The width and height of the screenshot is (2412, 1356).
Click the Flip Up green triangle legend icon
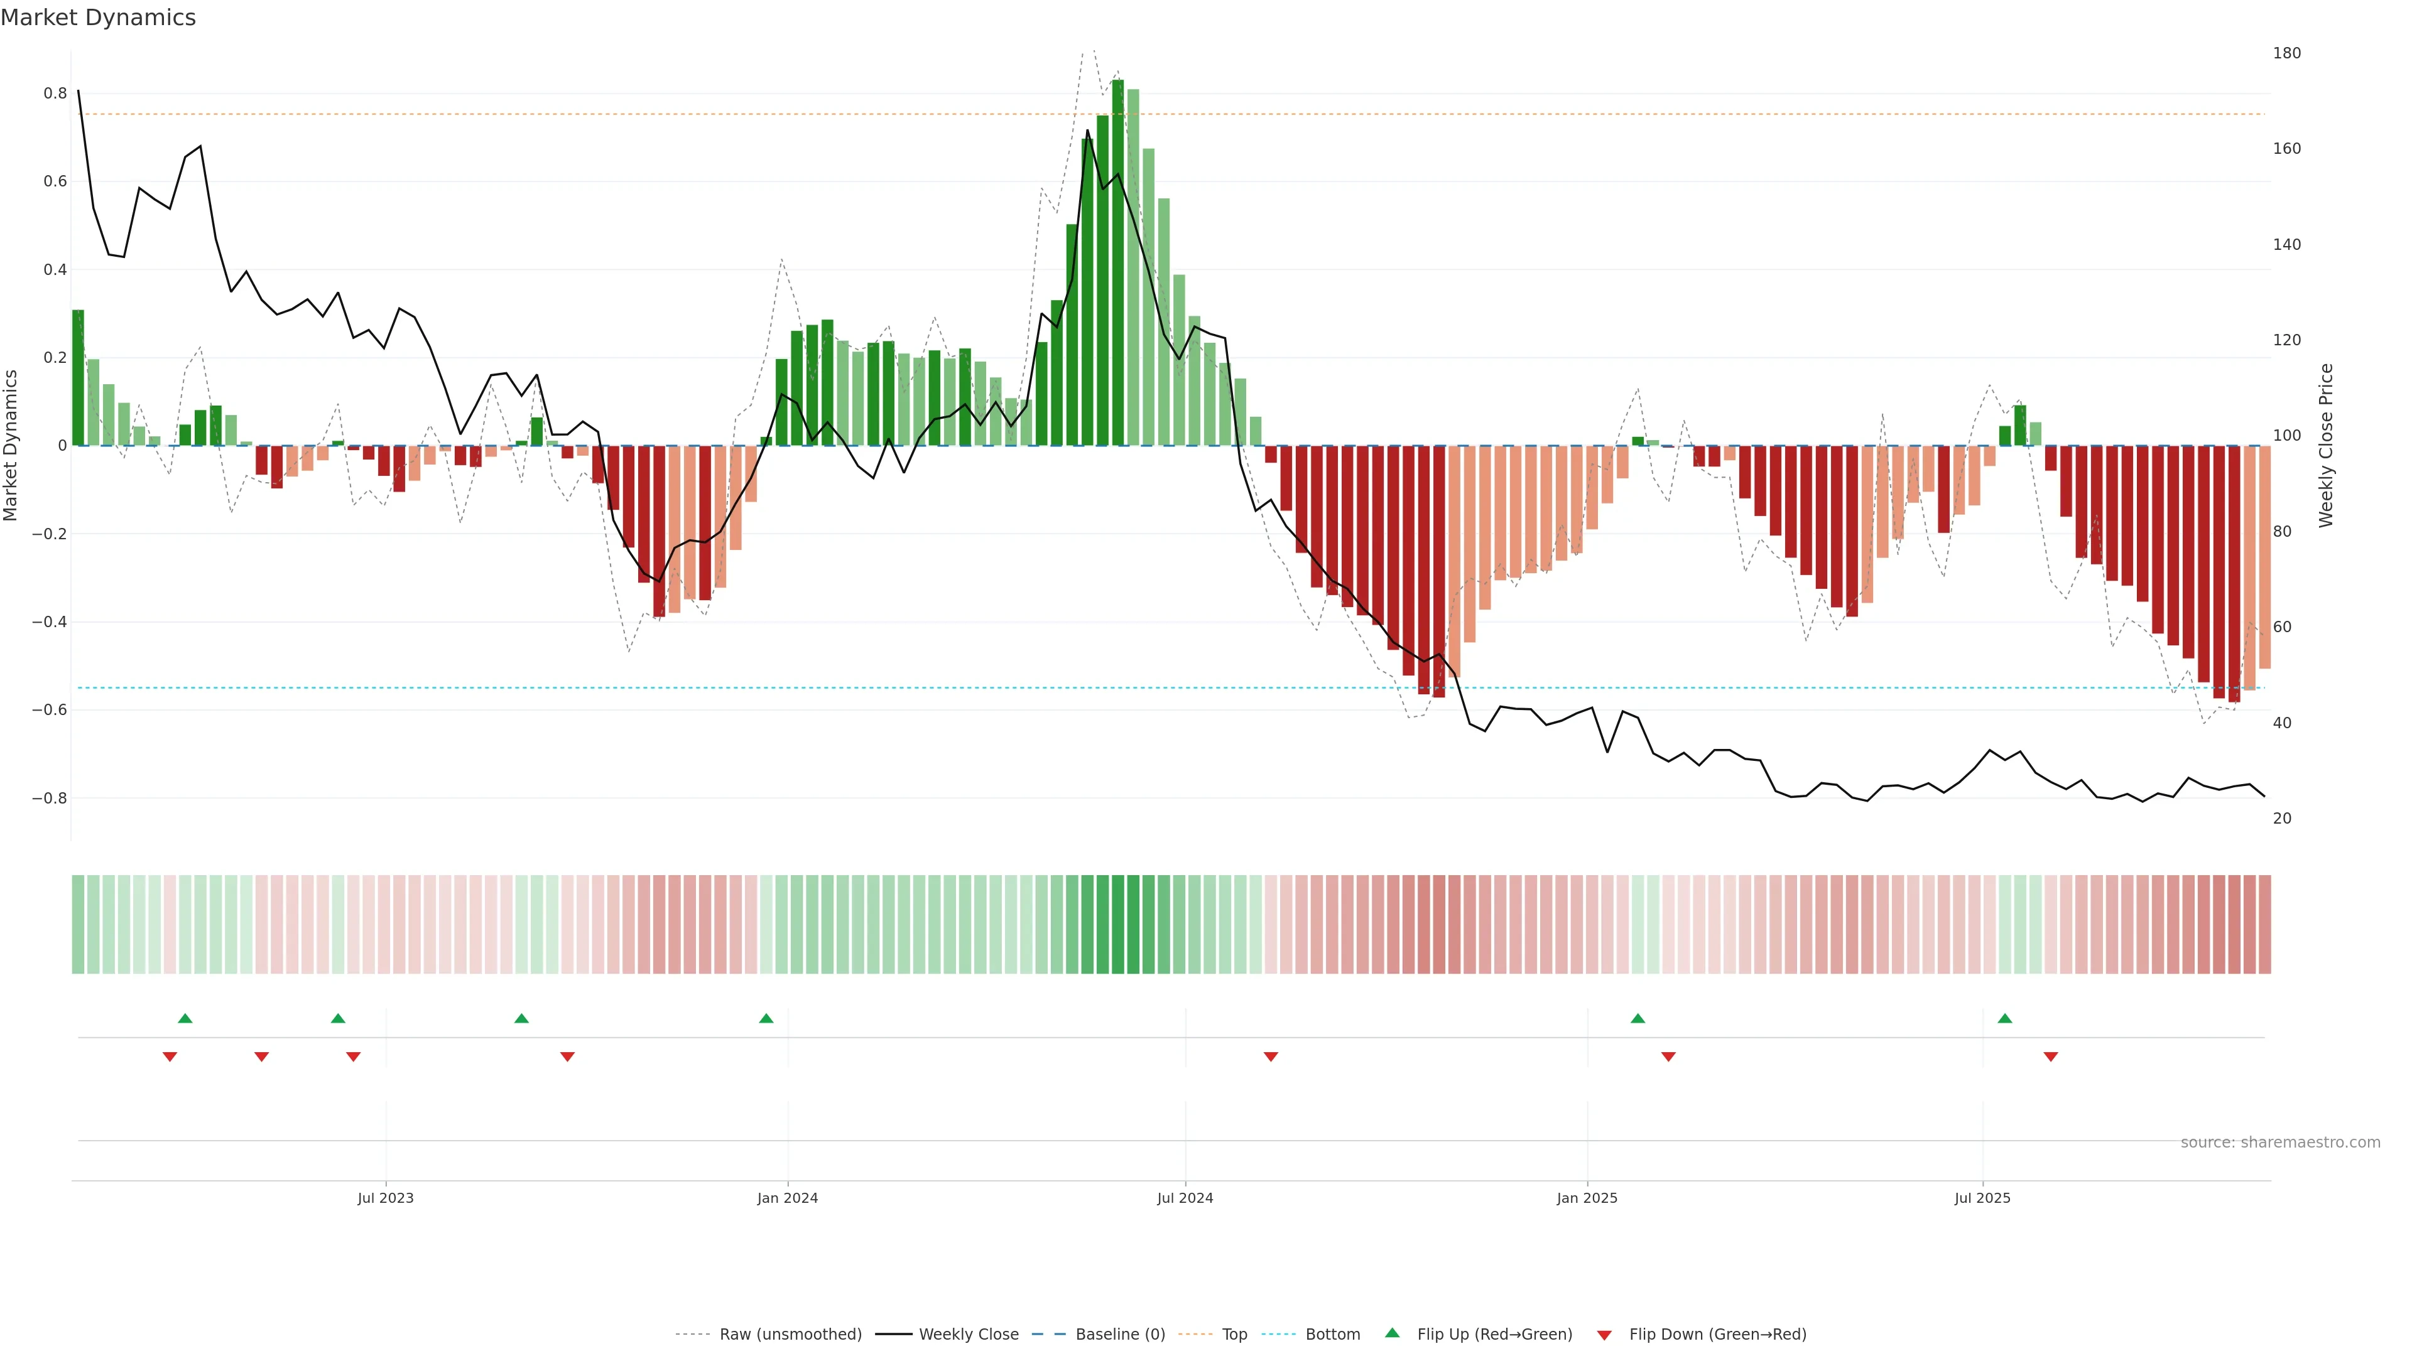1393,1333
